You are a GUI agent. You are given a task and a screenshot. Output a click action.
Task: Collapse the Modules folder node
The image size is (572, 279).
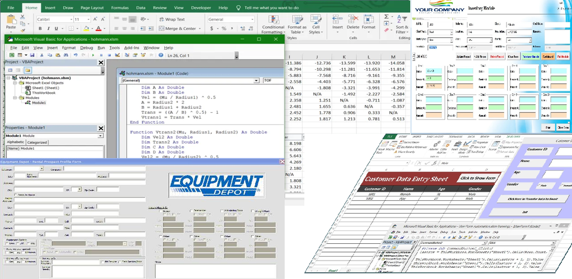click(x=15, y=98)
